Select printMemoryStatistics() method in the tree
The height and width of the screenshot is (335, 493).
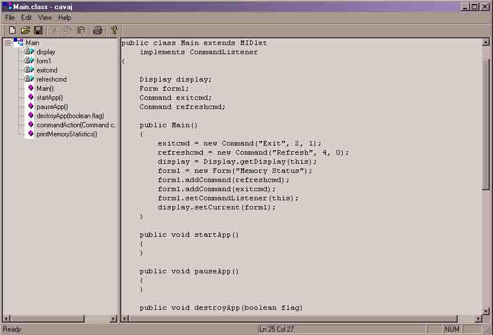(67, 134)
